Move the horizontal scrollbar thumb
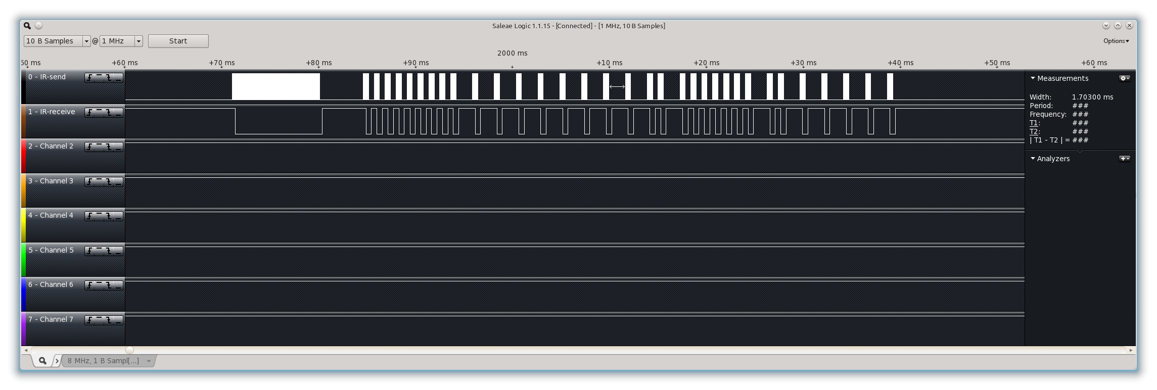 pos(129,350)
